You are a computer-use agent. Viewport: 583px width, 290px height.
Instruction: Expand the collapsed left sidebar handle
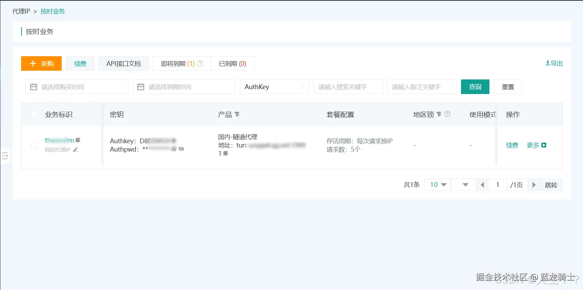click(x=5, y=156)
